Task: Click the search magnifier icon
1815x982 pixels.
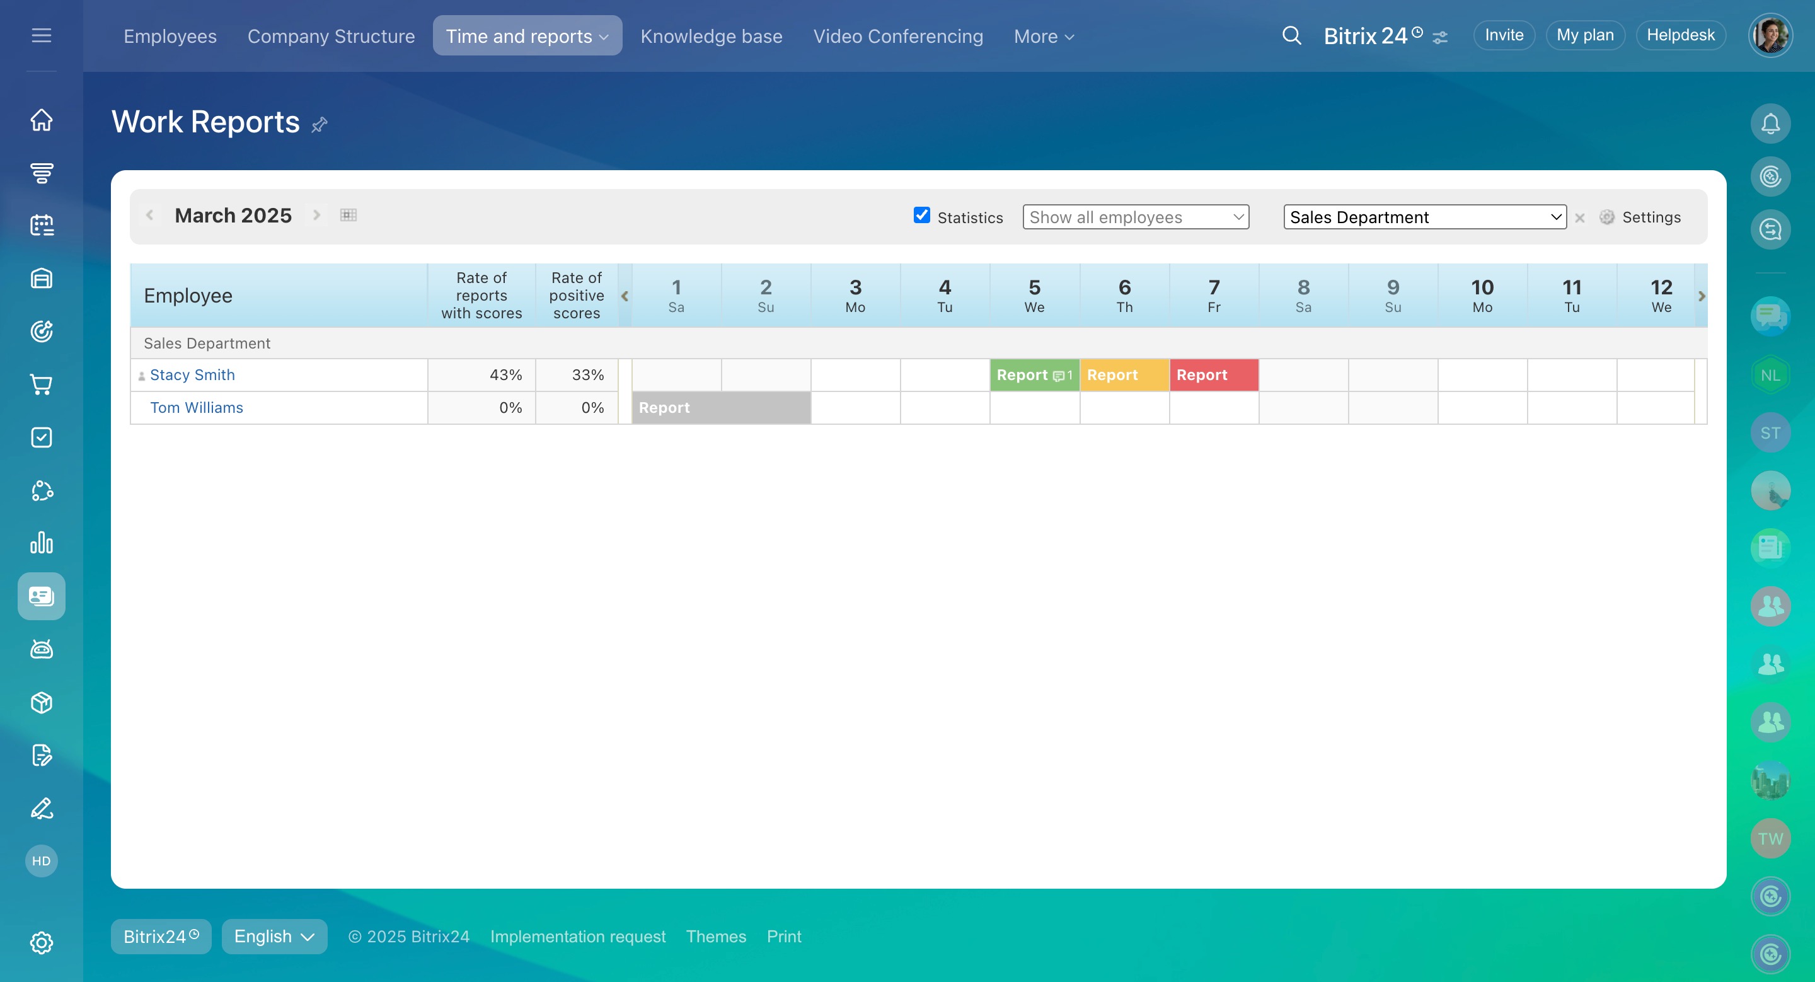Action: (x=1291, y=35)
